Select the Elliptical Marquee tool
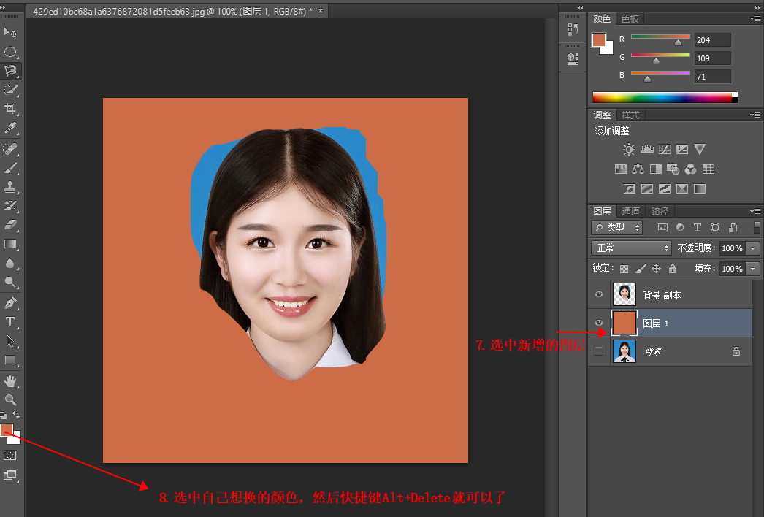 10,52
